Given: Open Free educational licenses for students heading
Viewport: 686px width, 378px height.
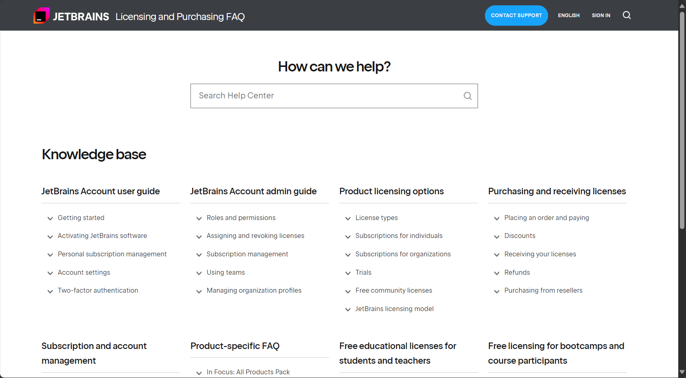Looking at the screenshot, I should click(398, 354).
